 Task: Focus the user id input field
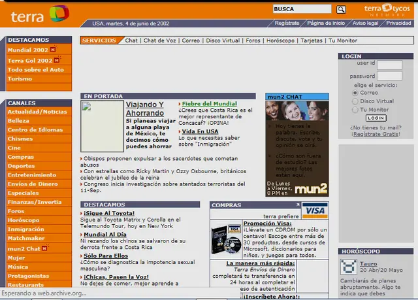pyautogui.click(x=389, y=65)
